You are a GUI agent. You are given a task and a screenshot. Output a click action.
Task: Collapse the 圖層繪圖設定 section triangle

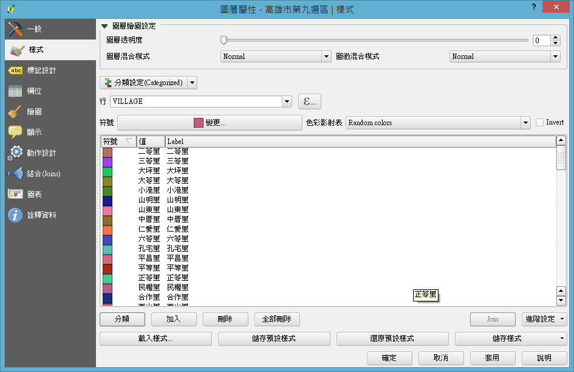[104, 26]
